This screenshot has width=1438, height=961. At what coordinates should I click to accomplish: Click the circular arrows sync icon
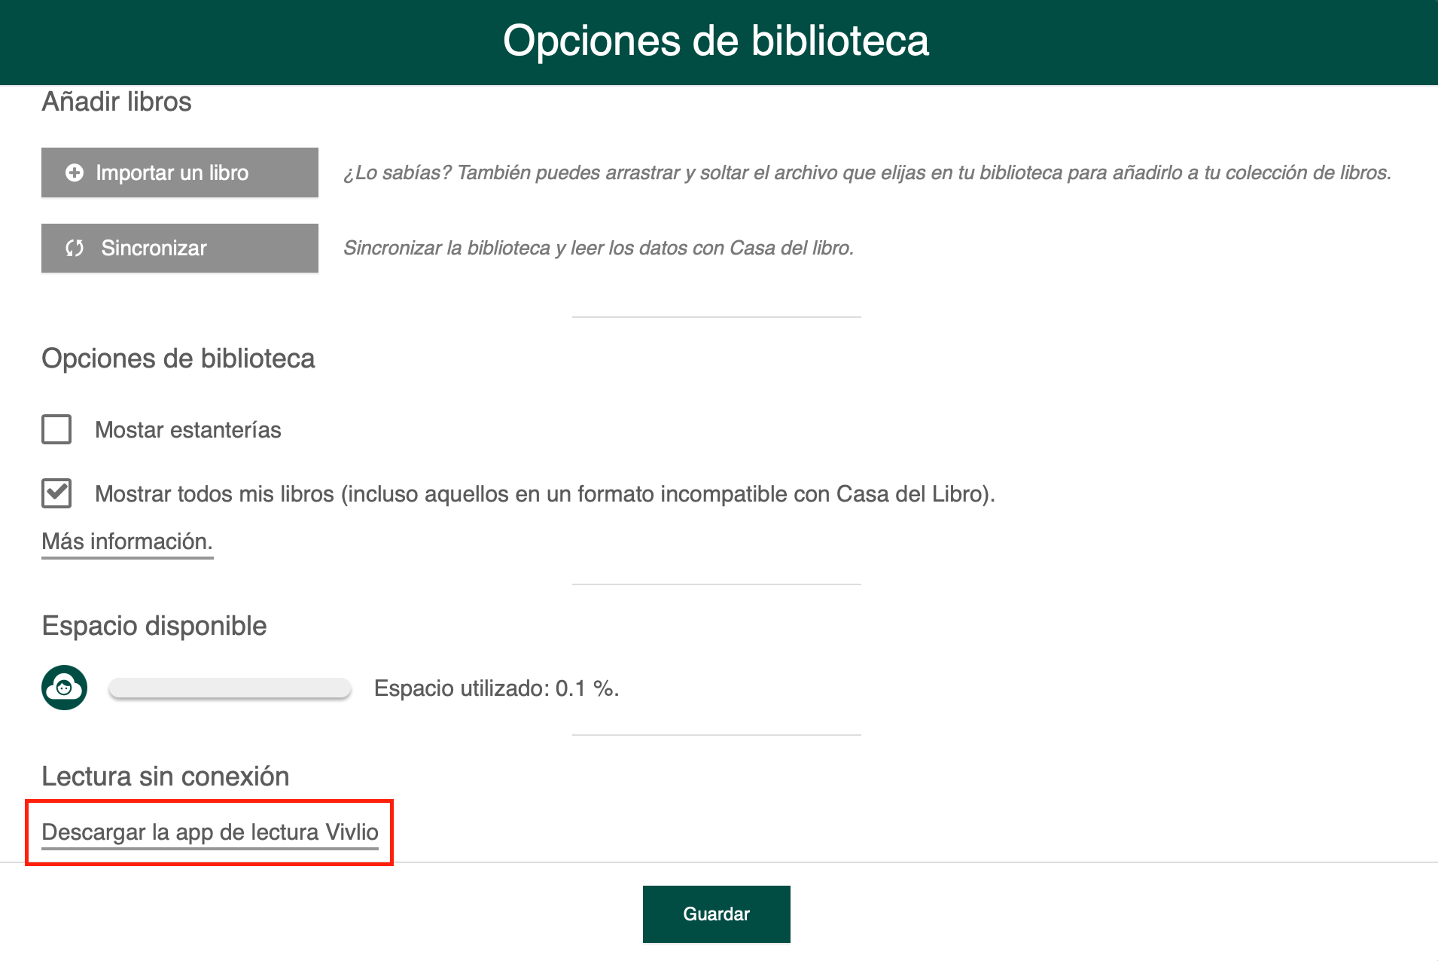[75, 248]
